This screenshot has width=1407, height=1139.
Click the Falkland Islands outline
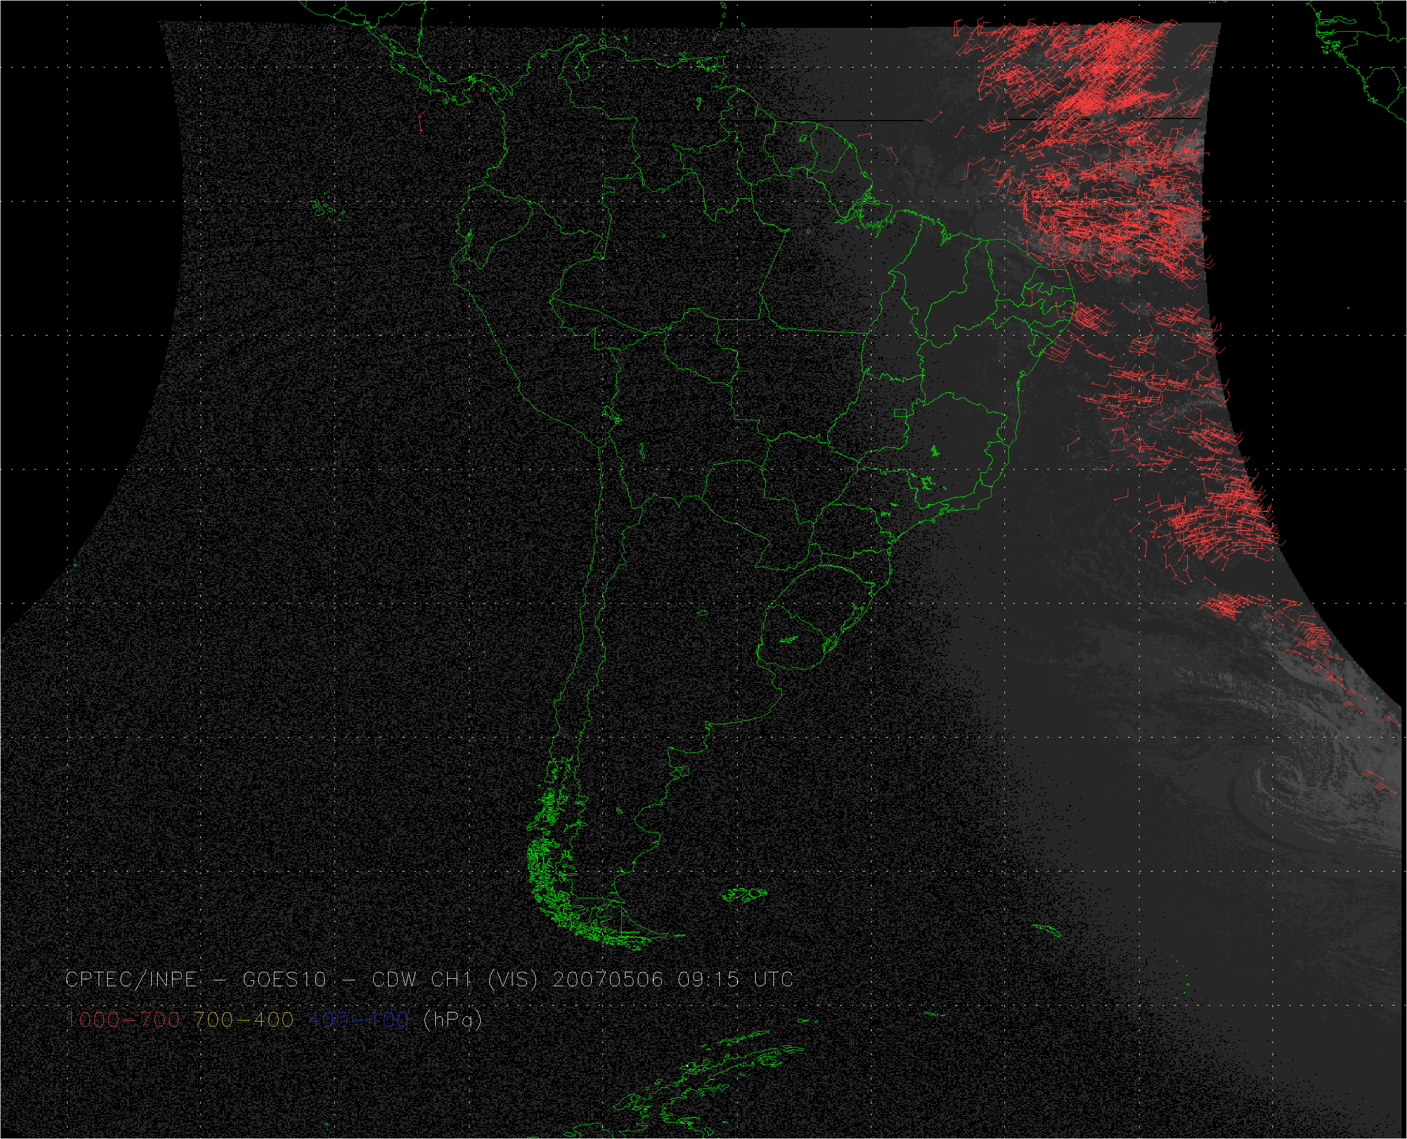(x=745, y=895)
